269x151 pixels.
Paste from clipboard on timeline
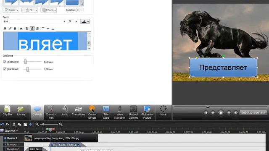click(25, 124)
